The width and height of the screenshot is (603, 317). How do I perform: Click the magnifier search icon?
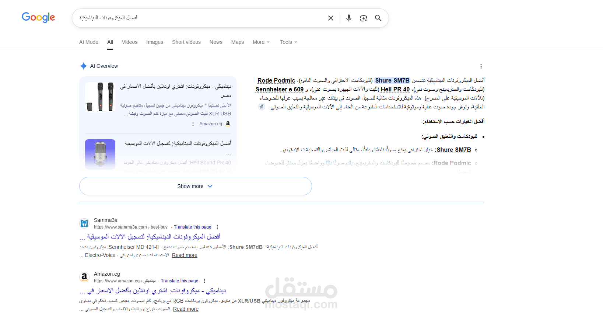[378, 18]
